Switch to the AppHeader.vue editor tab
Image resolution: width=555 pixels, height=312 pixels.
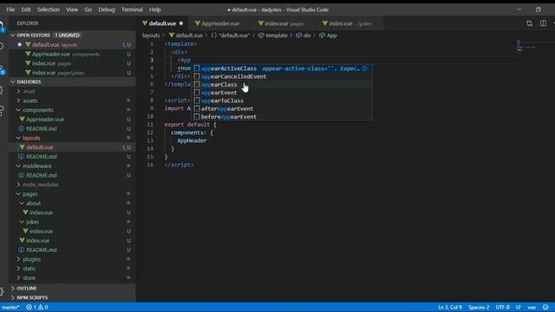pos(220,23)
